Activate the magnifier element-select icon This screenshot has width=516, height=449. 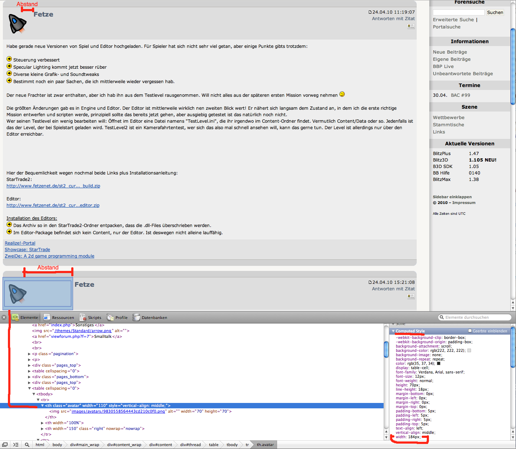[x=27, y=445]
